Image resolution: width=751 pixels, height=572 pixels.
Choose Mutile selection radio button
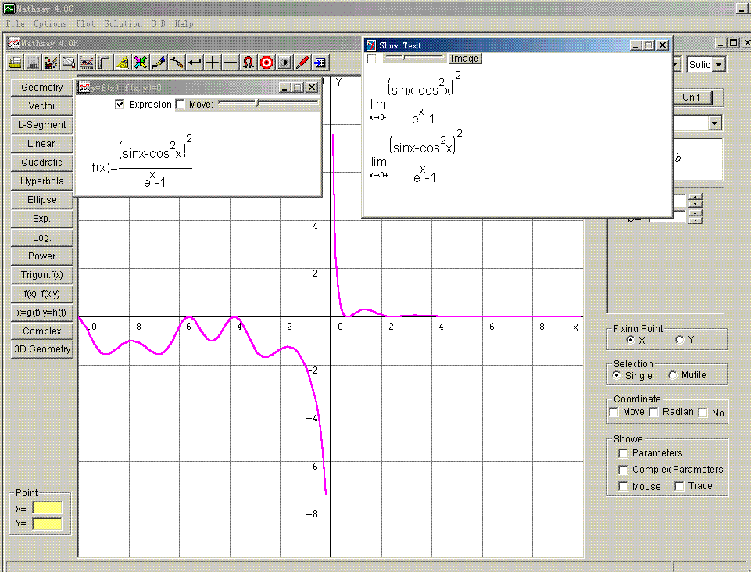coord(672,375)
